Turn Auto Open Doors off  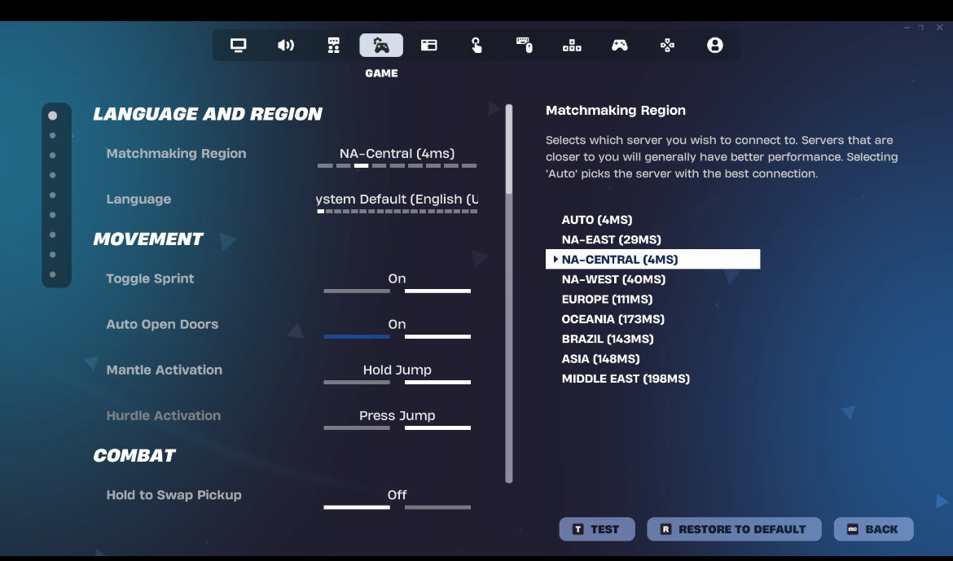[357, 337]
